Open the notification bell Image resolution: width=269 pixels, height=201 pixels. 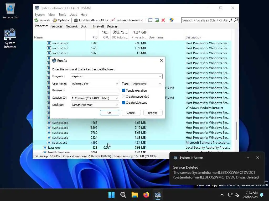pyautogui.click(x=262, y=195)
